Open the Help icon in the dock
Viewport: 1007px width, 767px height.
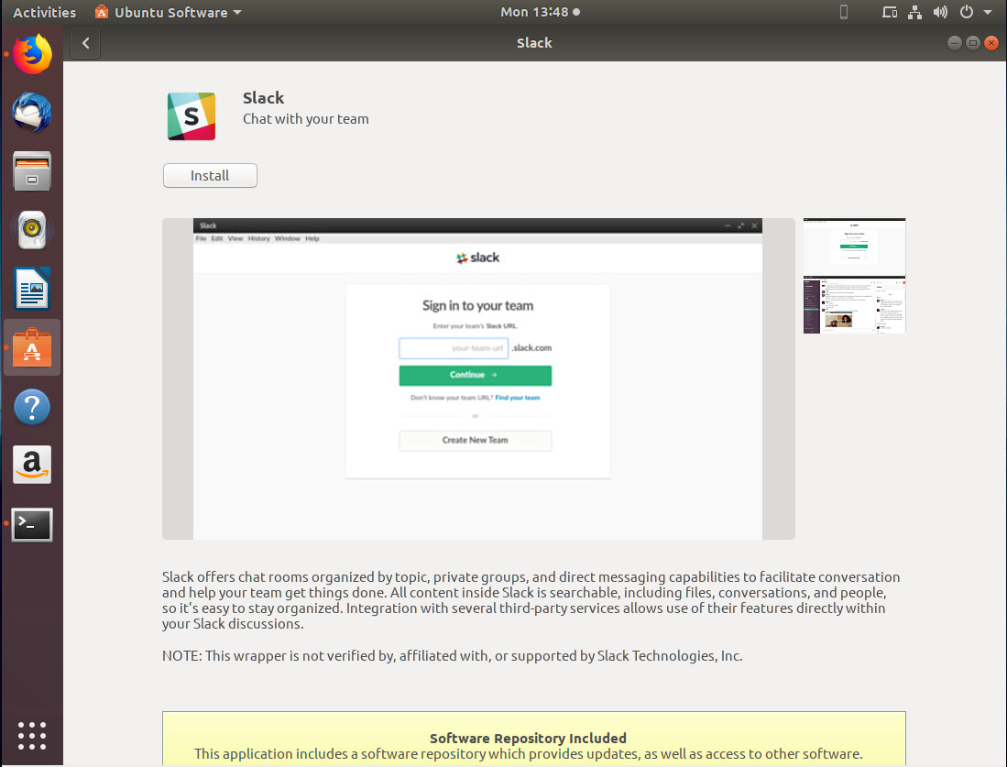(32, 407)
